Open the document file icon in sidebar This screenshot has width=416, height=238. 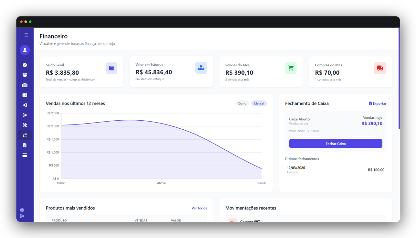25,145
